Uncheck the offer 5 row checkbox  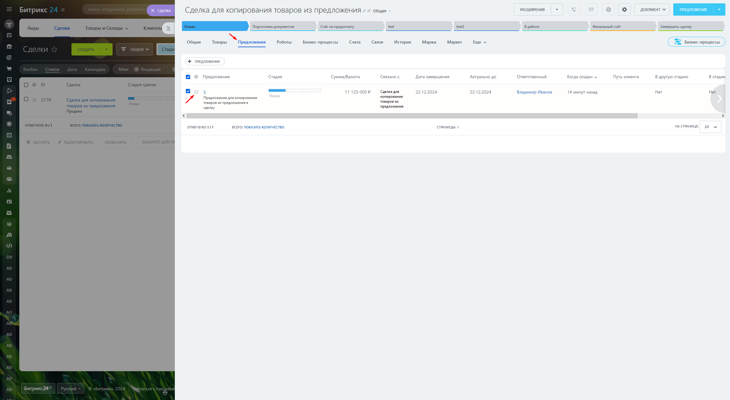tap(188, 91)
